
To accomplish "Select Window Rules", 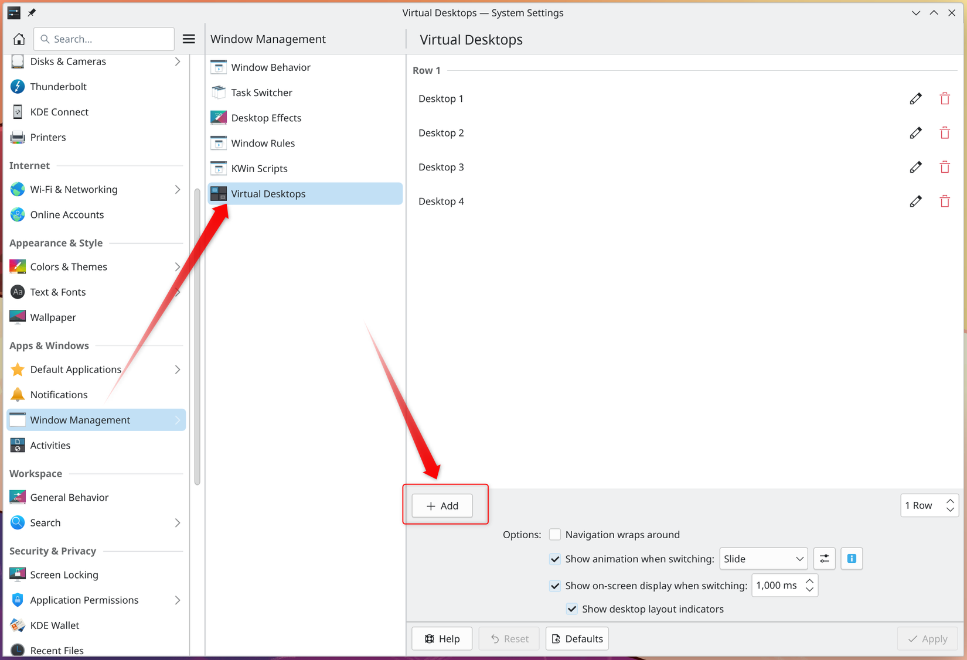I will (263, 143).
